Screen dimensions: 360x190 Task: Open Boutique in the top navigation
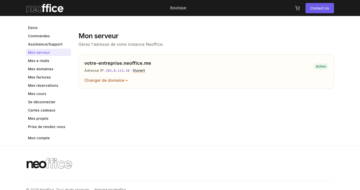(178, 8)
